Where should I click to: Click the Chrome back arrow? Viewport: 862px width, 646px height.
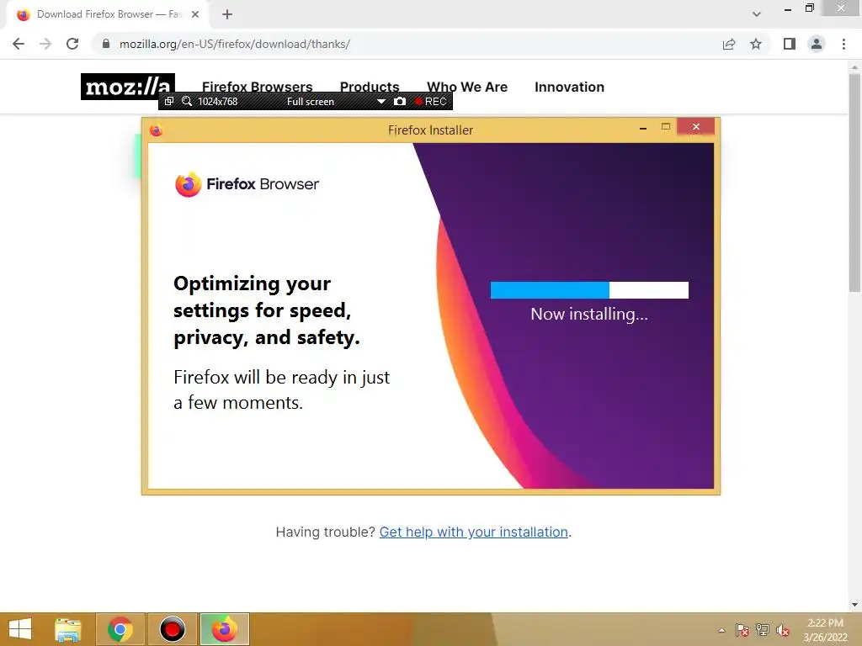pos(19,44)
